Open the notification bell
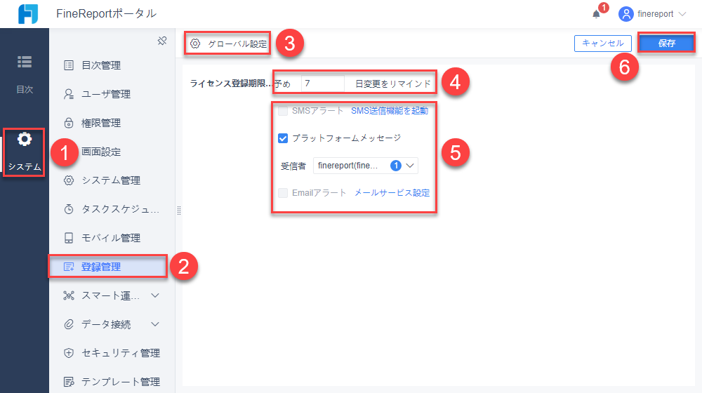702x393 pixels. pos(596,14)
